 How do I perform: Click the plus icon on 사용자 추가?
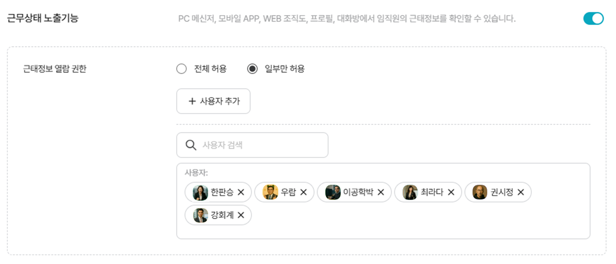click(192, 101)
